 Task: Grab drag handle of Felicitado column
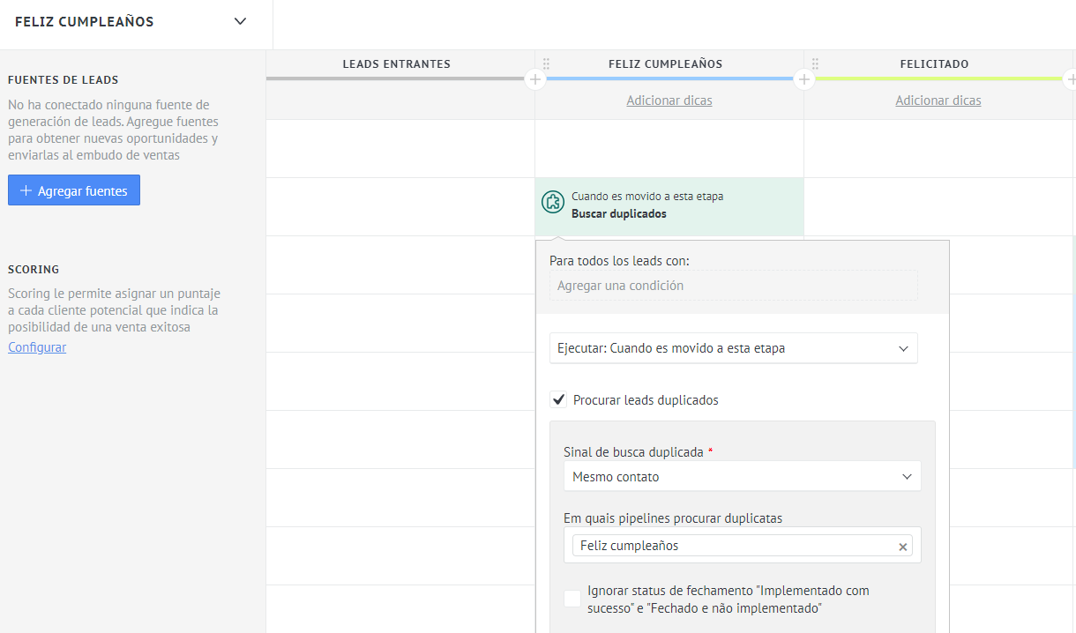click(x=815, y=63)
